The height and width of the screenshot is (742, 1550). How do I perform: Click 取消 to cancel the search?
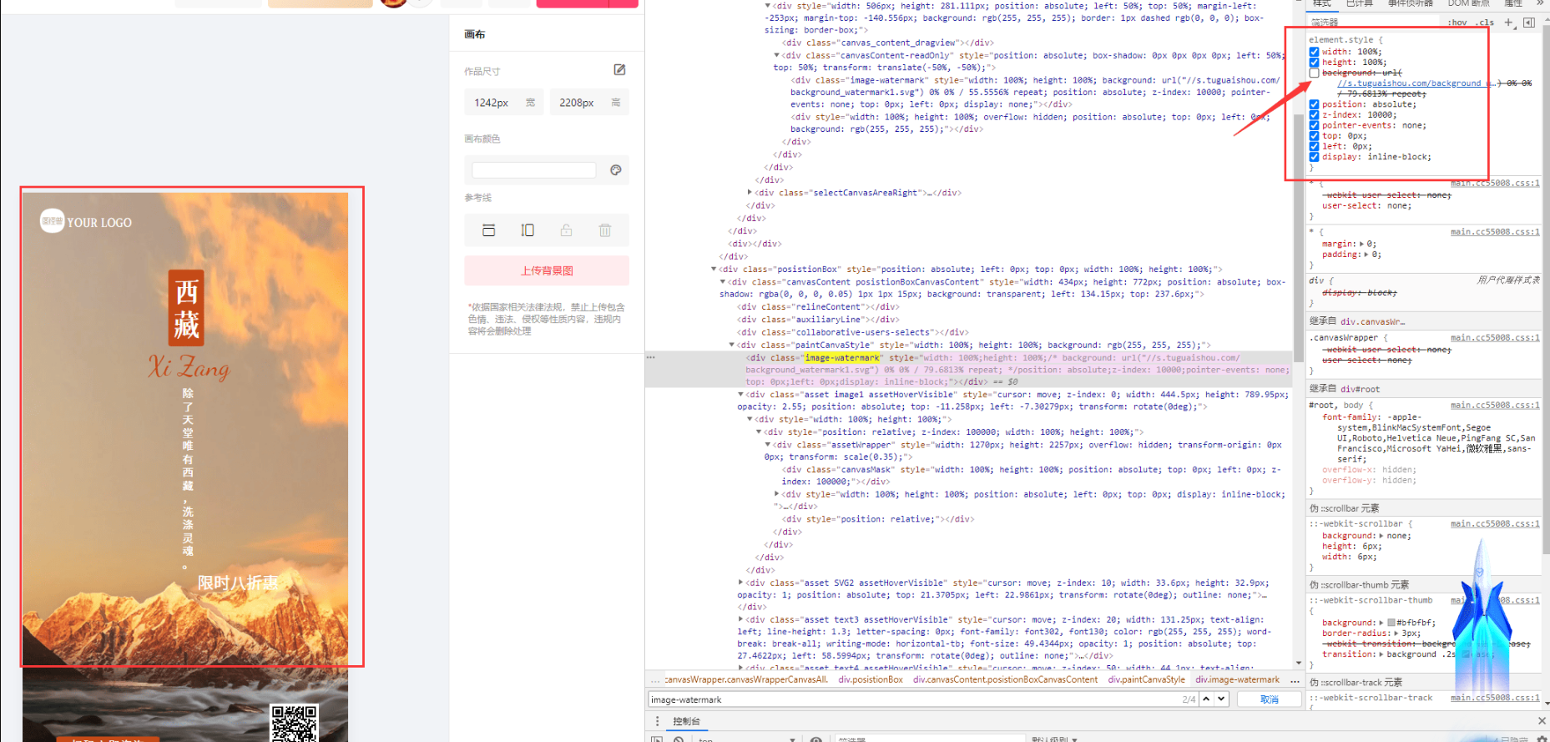1269,699
